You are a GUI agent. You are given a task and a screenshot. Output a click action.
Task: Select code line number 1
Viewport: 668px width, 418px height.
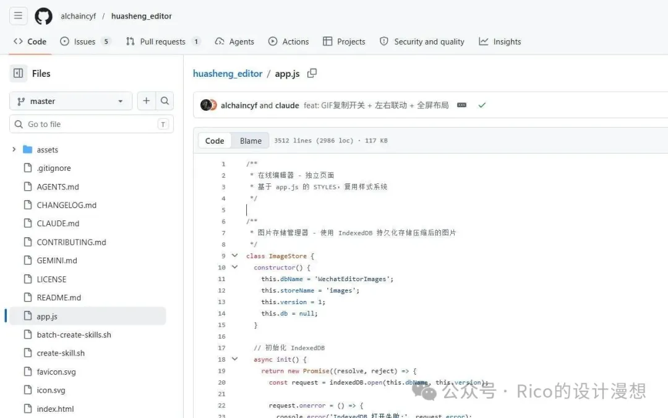(223, 163)
